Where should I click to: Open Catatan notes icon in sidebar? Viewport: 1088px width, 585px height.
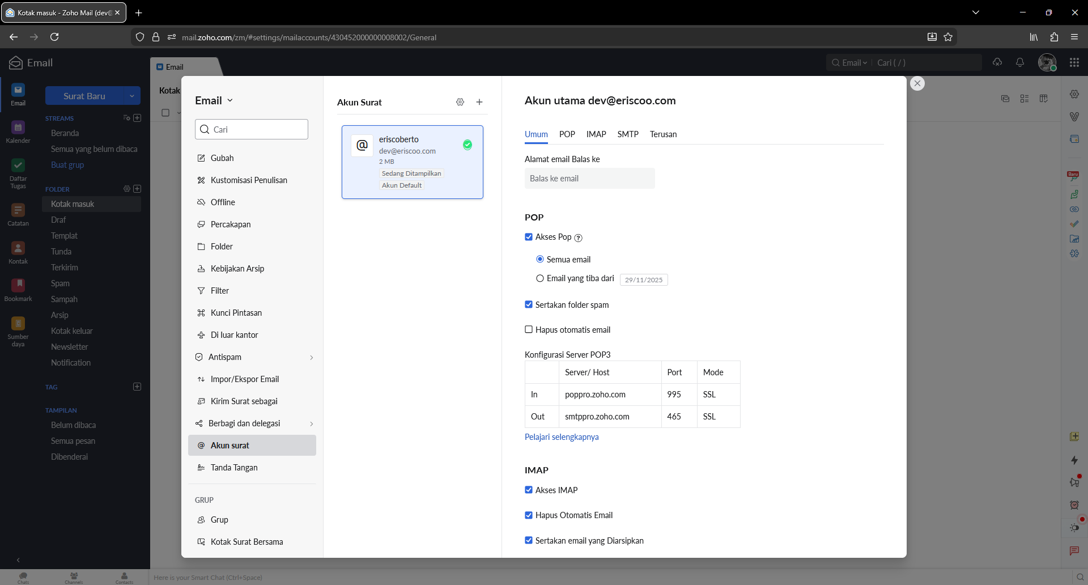pos(18,214)
